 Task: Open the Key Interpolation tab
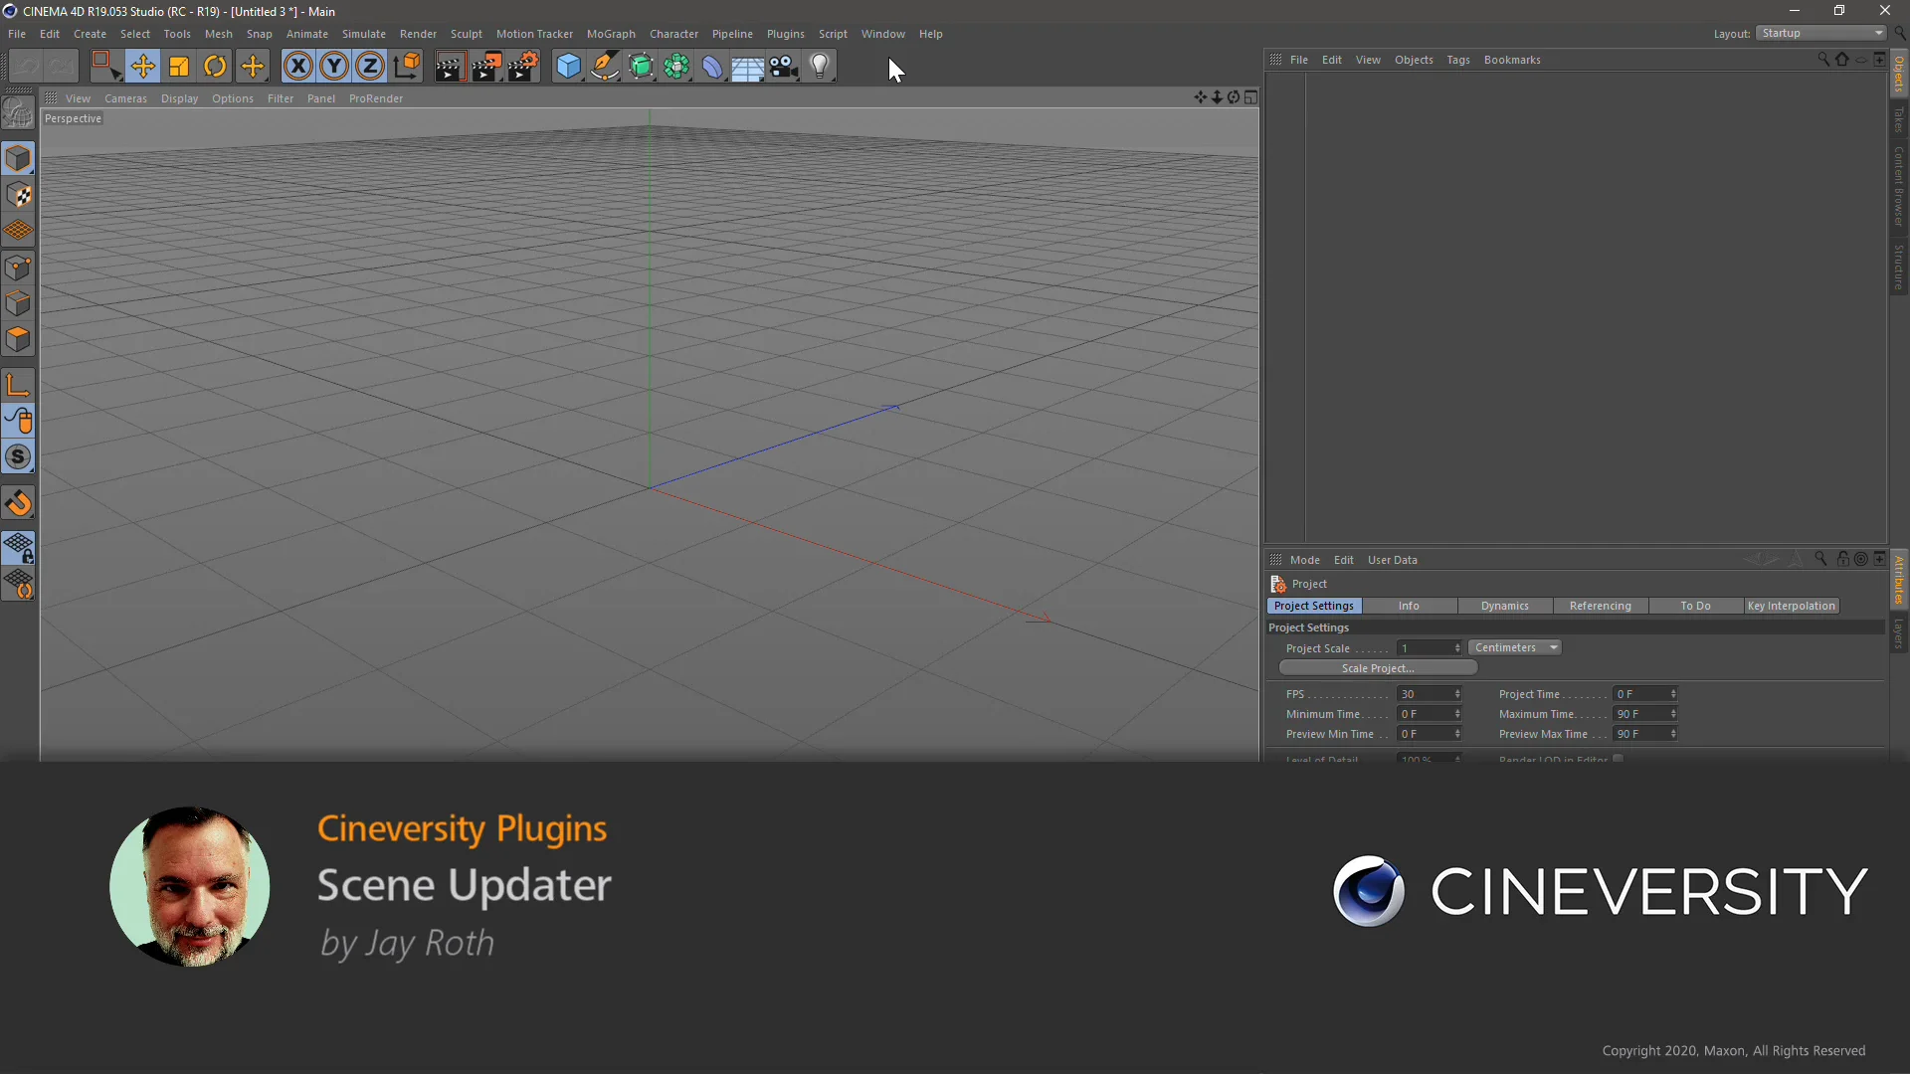pyautogui.click(x=1791, y=606)
